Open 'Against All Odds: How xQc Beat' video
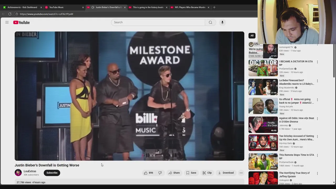The height and width of the screenshot is (189, 336). pyautogui.click(x=296, y=120)
